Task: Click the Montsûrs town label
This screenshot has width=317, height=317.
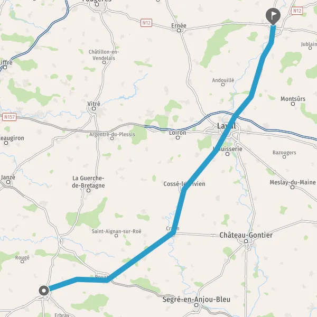Action: pyautogui.click(x=293, y=99)
